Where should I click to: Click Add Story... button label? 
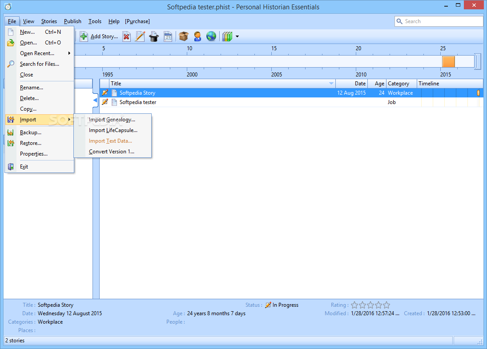pos(105,36)
